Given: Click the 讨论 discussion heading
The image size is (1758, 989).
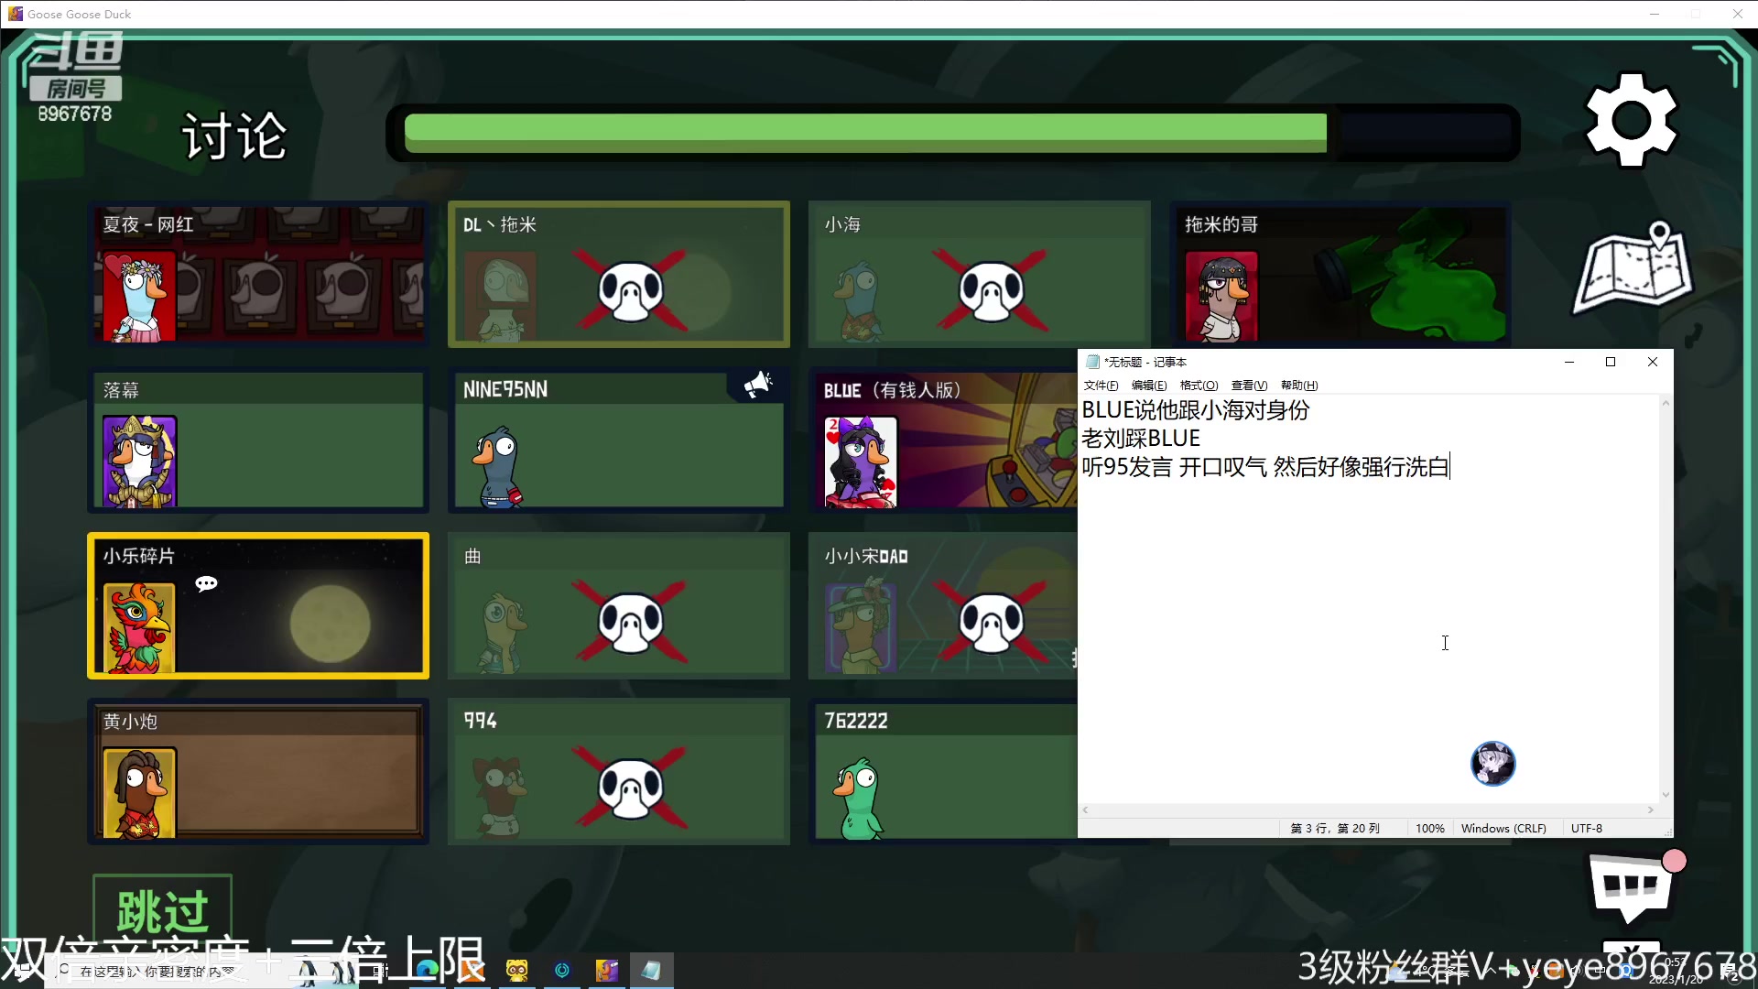Looking at the screenshot, I should [x=234, y=136].
